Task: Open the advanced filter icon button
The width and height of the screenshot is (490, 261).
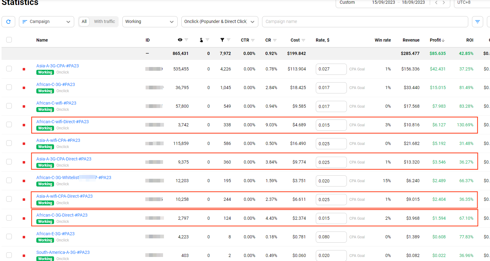Action: pos(477,22)
